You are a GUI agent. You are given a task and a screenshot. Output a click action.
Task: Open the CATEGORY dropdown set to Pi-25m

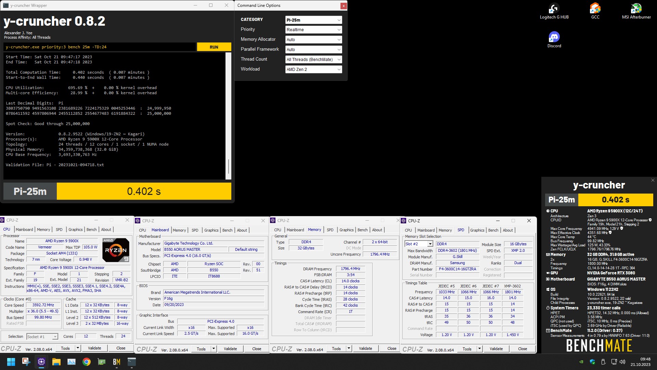pyautogui.click(x=313, y=20)
